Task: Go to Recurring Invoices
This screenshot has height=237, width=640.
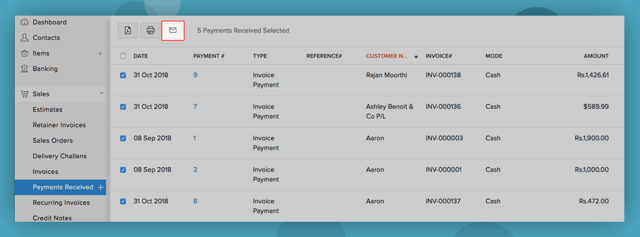Action: tap(61, 203)
